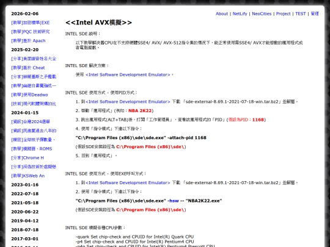Click the blue -hsw parameter in command
The image size is (330, 247).
tap(173, 201)
